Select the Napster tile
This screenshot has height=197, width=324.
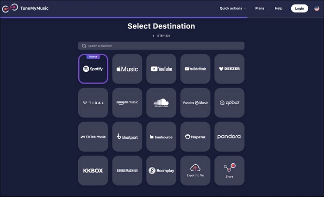coord(195,137)
